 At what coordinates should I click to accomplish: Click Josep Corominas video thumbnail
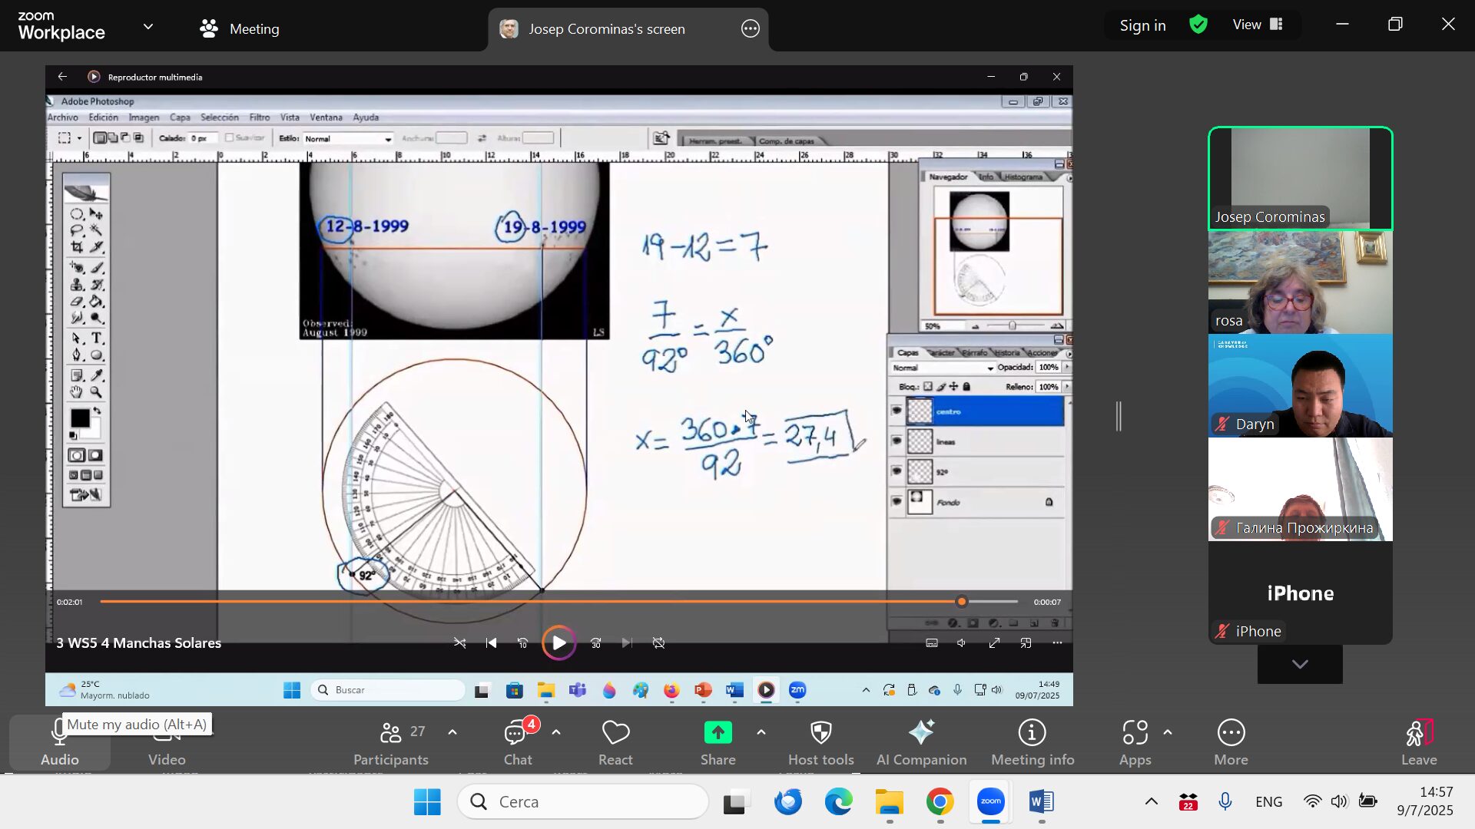point(1300,178)
